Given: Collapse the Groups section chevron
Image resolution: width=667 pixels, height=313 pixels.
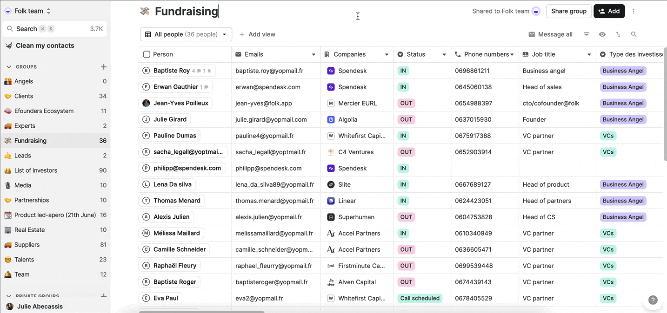Looking at the screenshot, I should (8, 67).
